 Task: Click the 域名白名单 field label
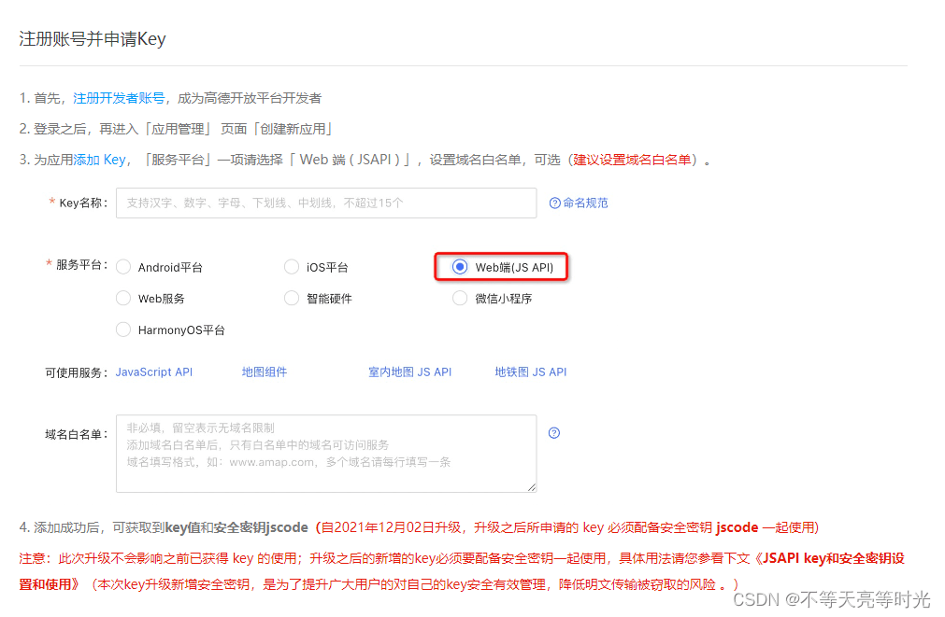point(76,435)
